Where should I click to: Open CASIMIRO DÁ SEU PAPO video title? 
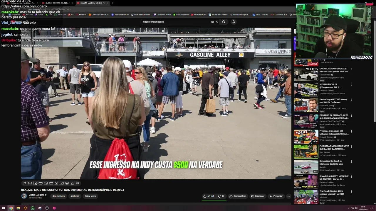pyautogui.click(x=334, y=117)
